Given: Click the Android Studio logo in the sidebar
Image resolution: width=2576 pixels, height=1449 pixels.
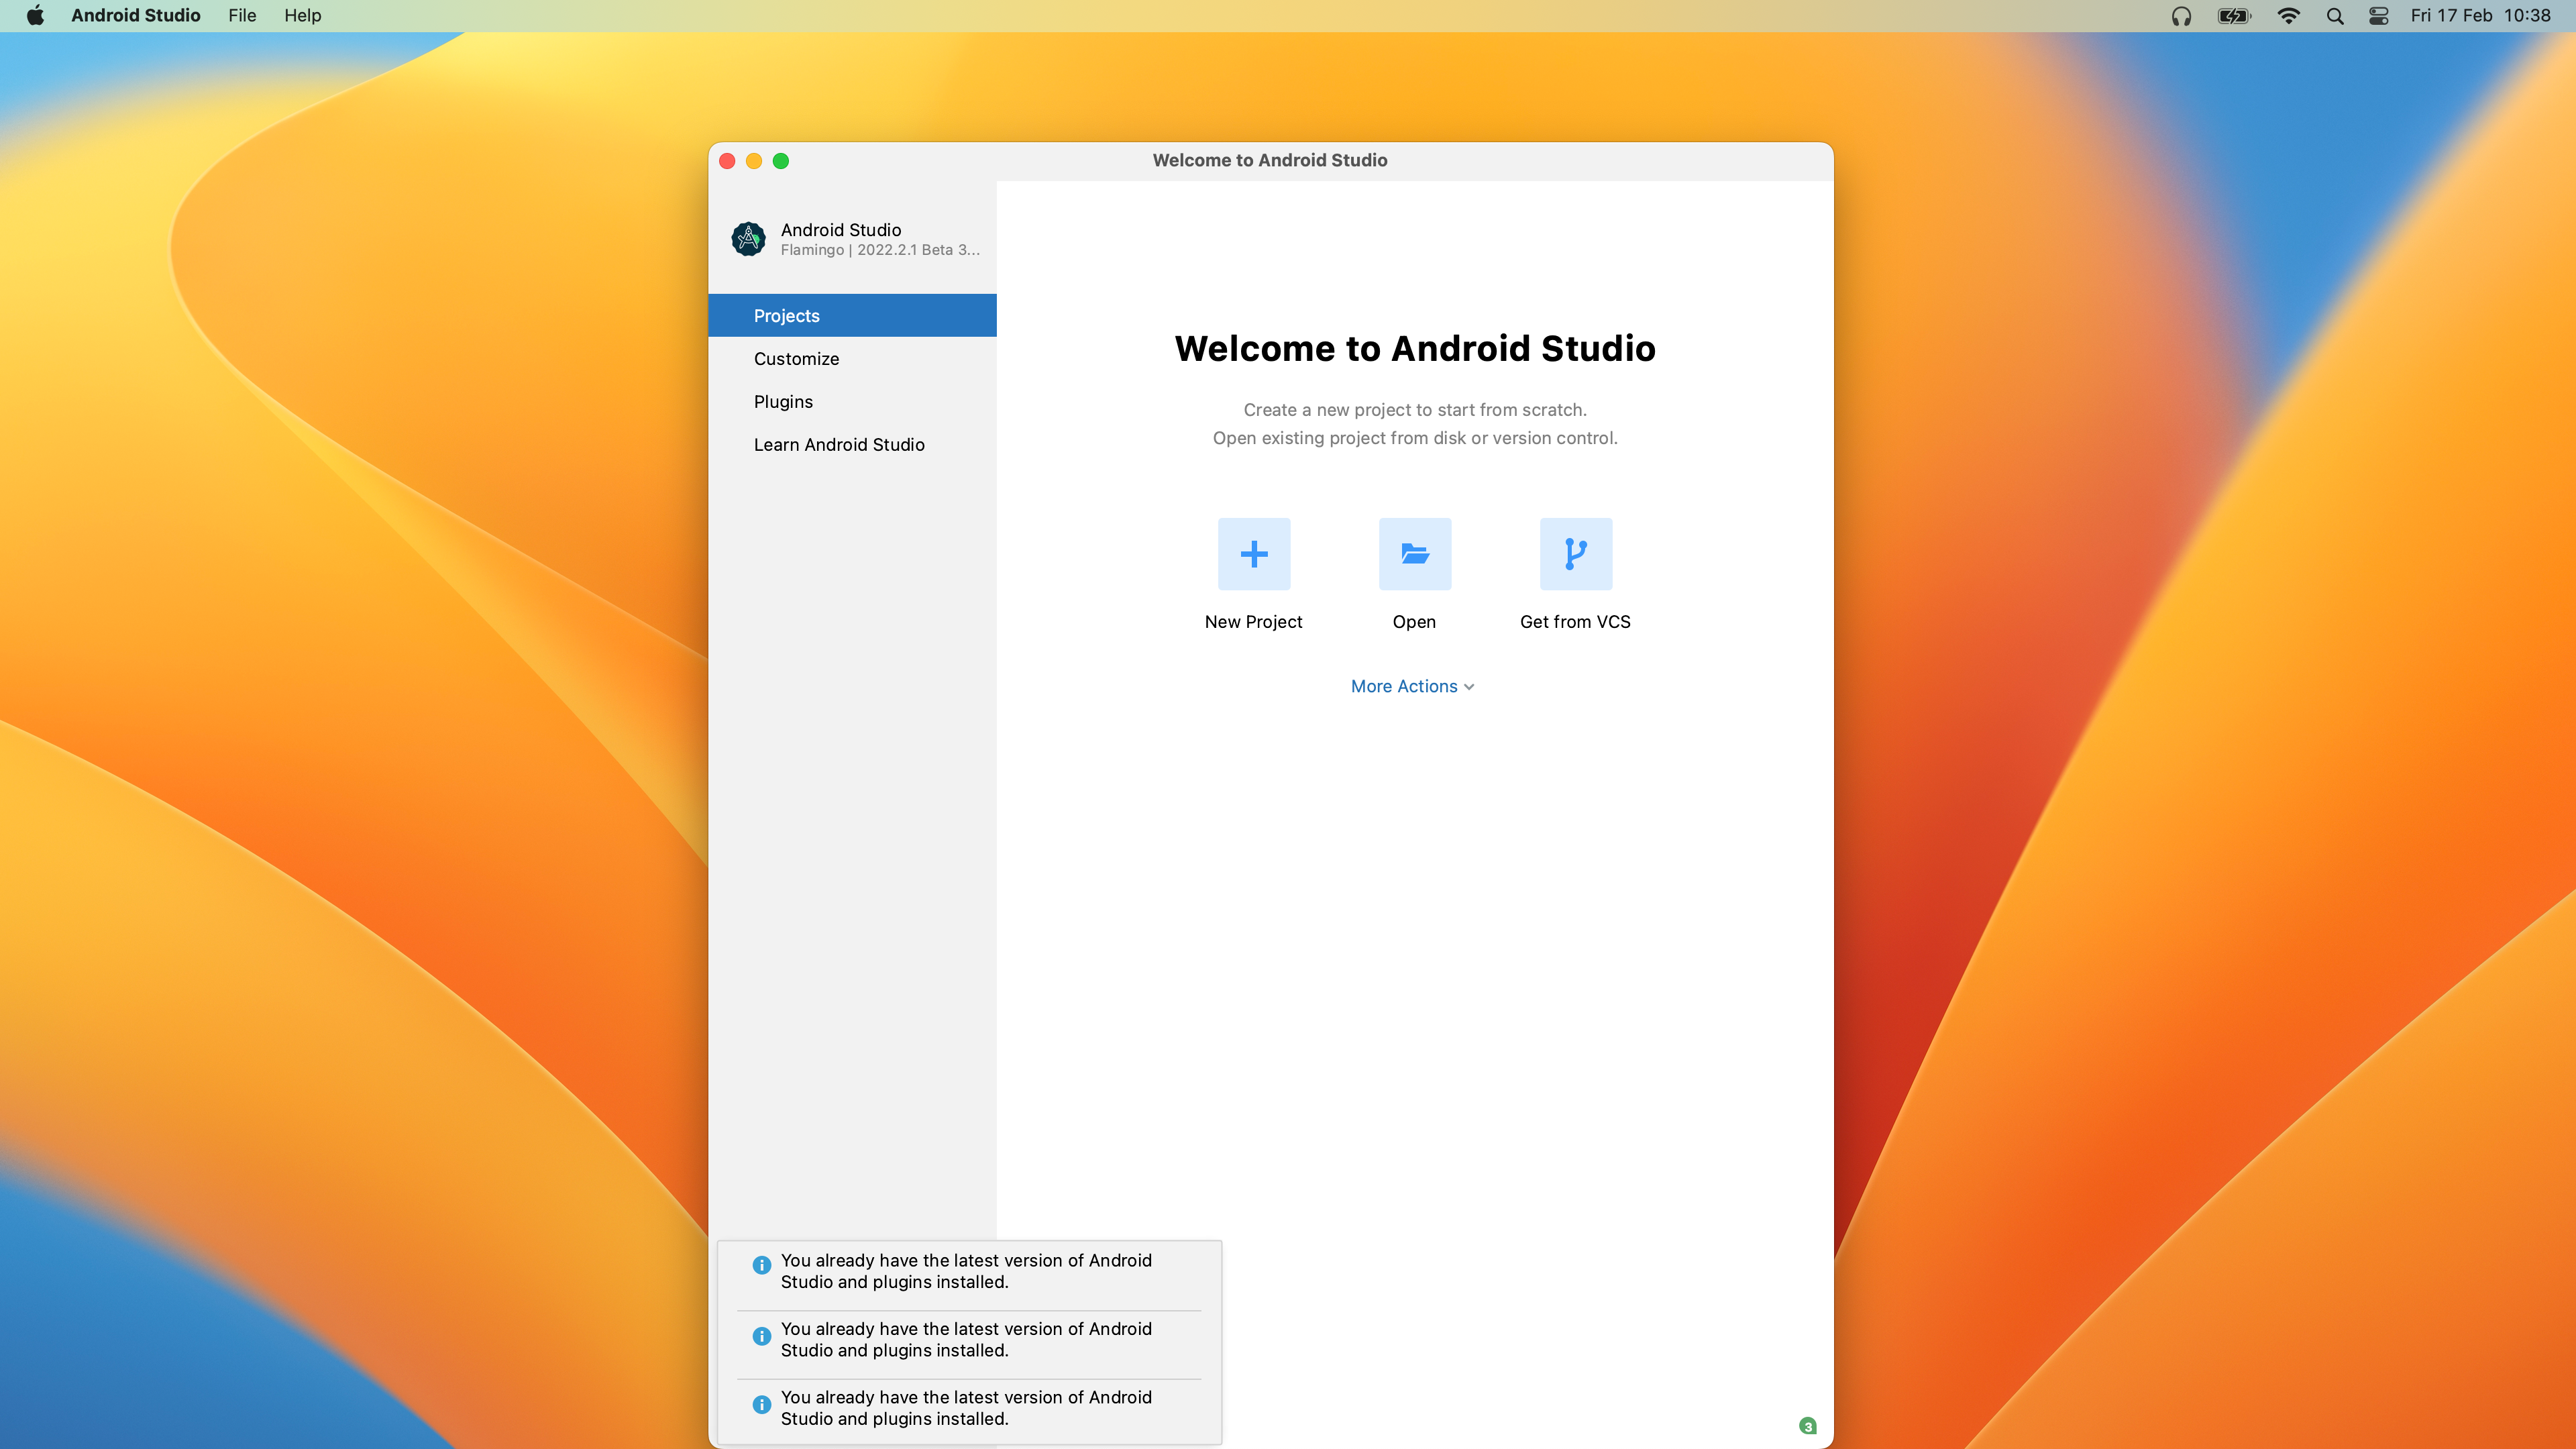Looking at the screenshot, I should point(748,239).
